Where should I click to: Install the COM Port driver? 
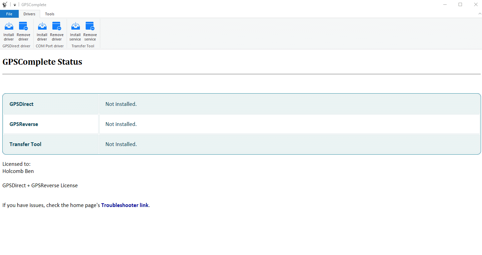(42, 31)
